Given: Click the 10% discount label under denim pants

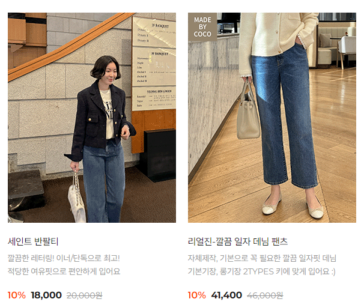Looking at the screenshot, I should pos(197,295).
